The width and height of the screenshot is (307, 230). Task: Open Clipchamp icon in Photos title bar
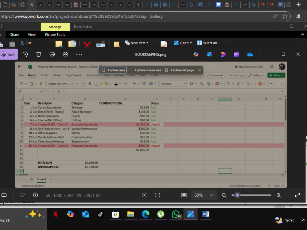236,54
